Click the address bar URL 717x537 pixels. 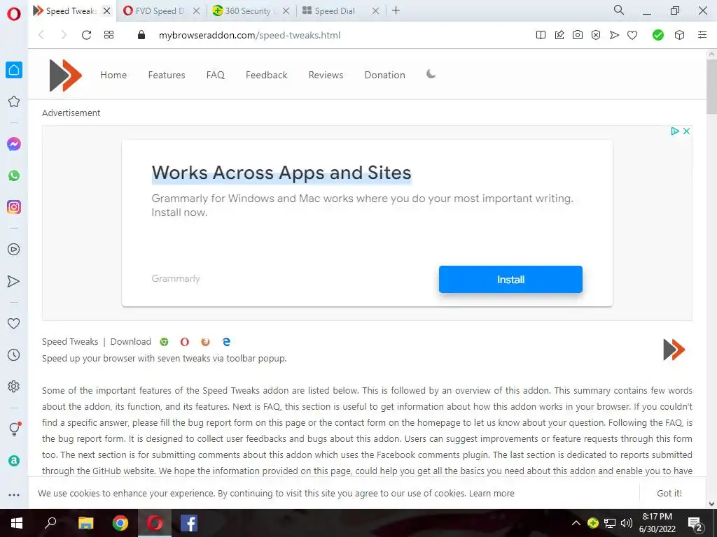(250, 35)
